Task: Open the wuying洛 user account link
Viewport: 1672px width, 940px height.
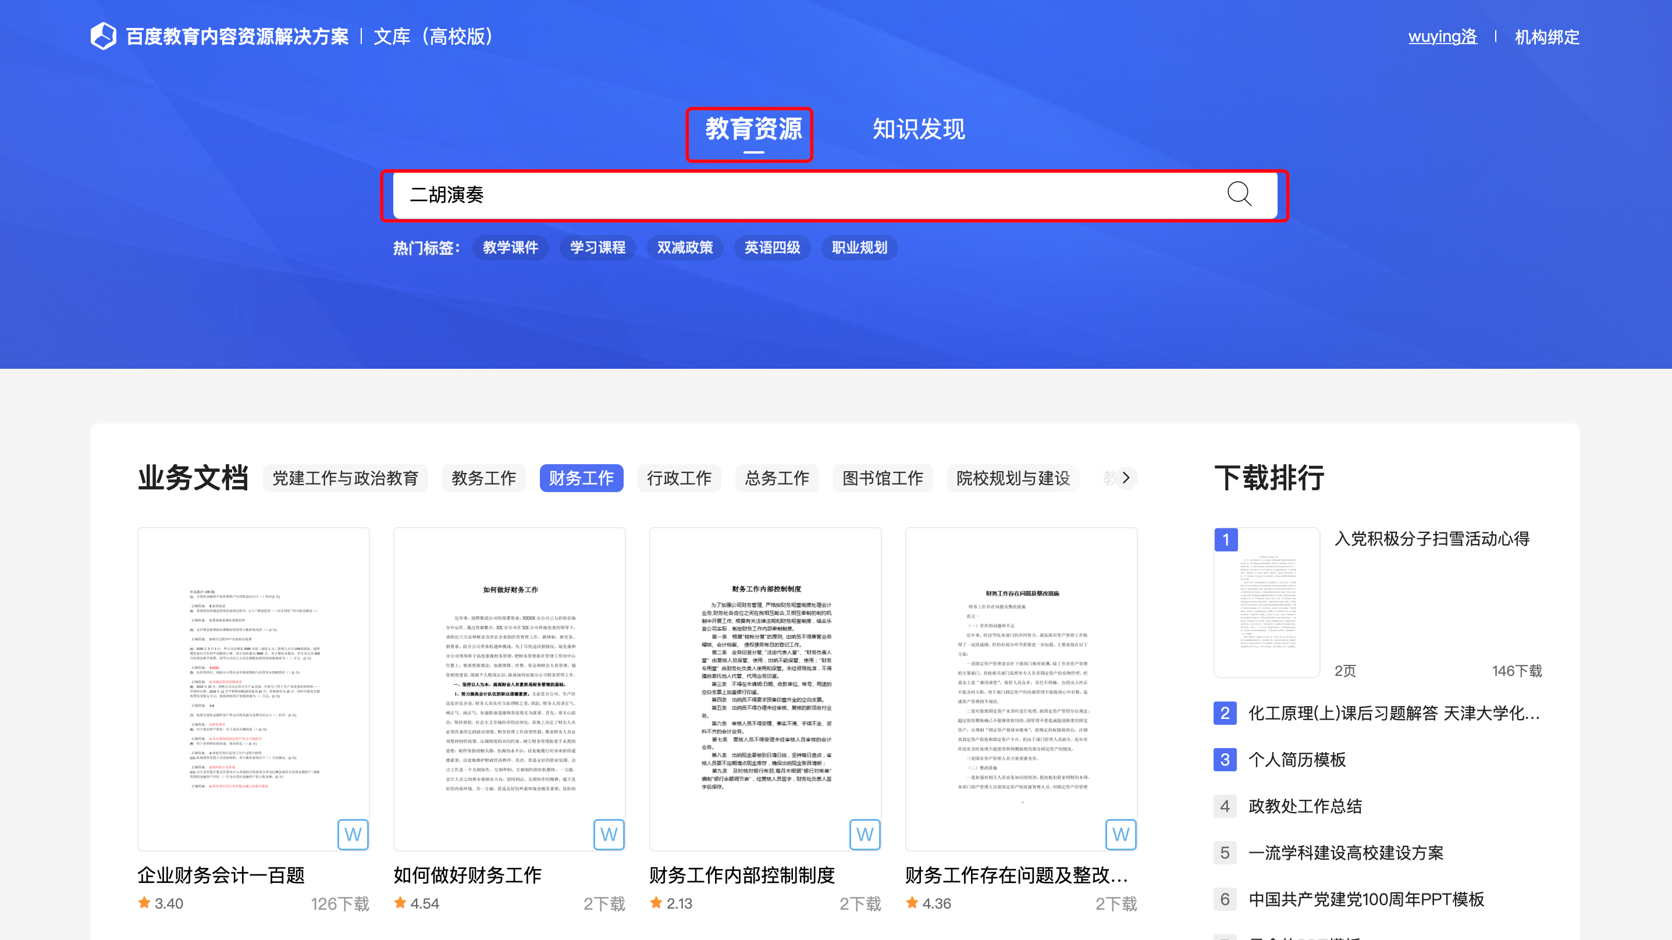Action: (1442, 36)
